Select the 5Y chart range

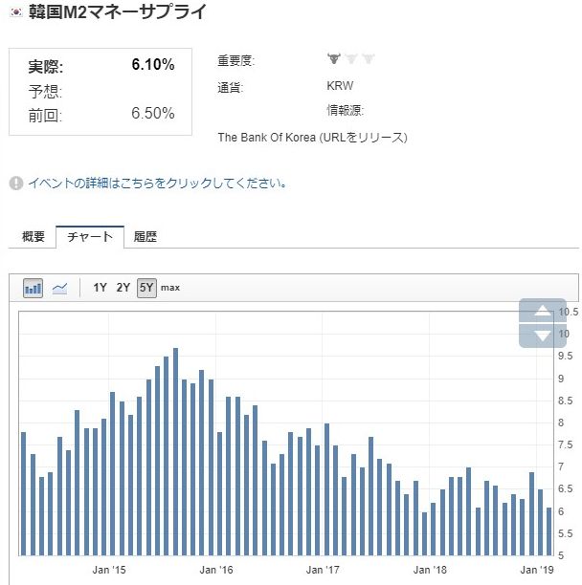point(146,288)
